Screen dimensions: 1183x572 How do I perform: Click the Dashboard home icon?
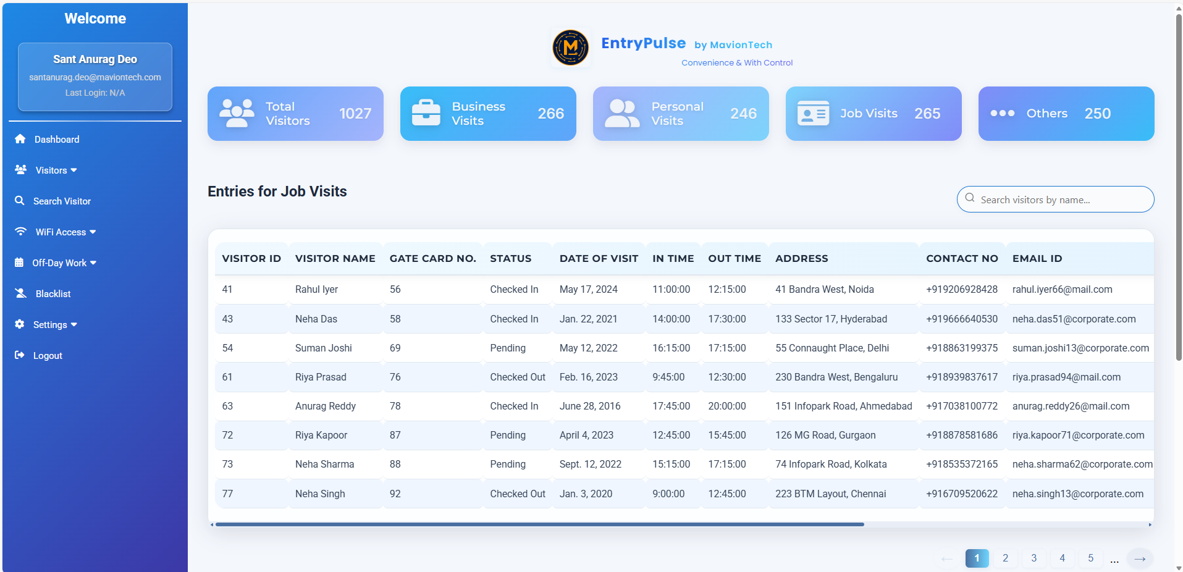[20, 139]
